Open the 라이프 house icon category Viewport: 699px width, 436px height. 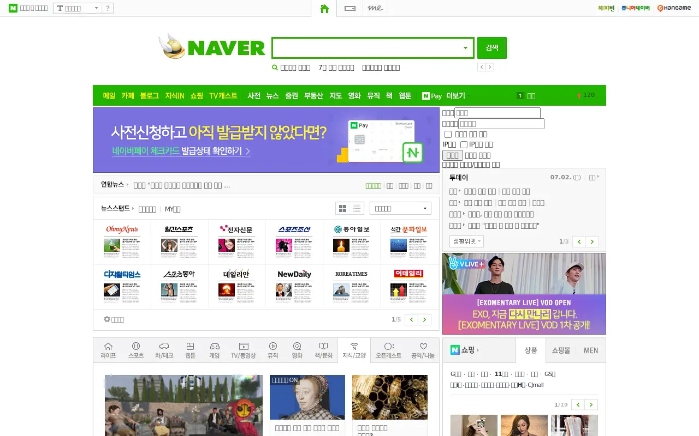click(x=108, y=350)
